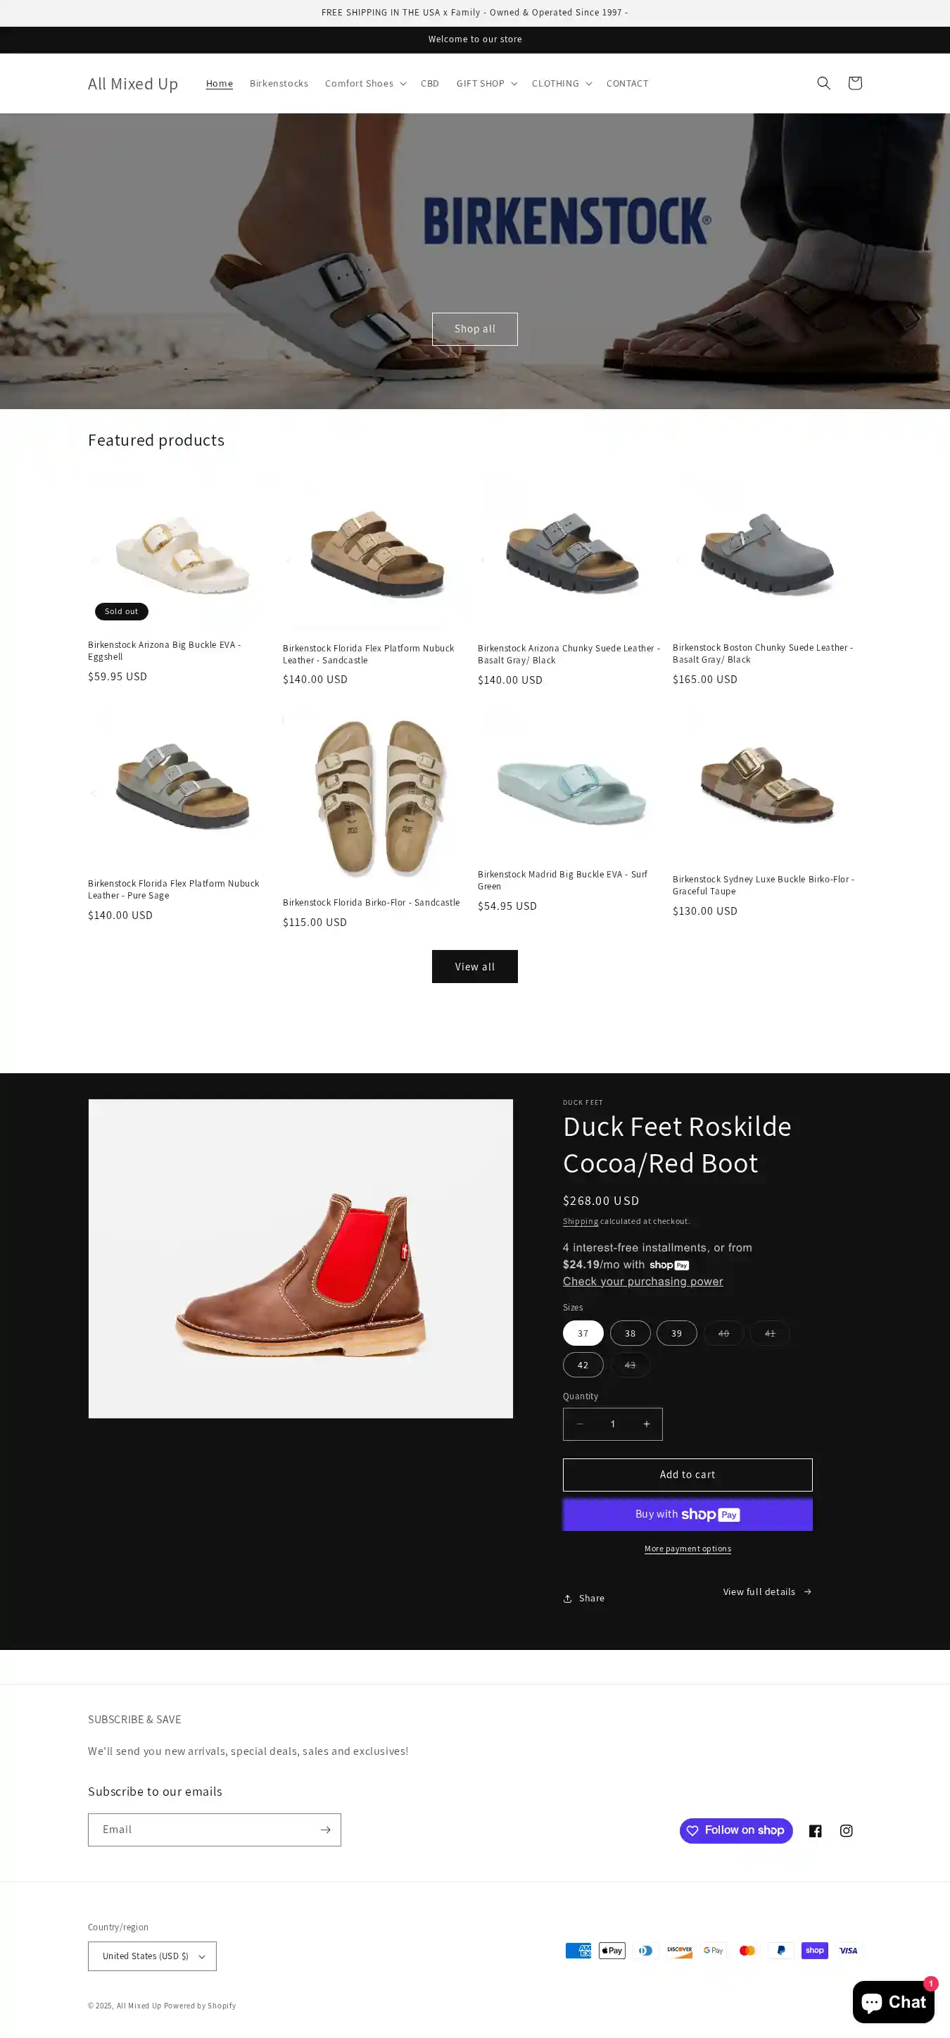The image size is (950, 2038).
Task: Click the Share icon for boot
Action: click(566, 1598)
